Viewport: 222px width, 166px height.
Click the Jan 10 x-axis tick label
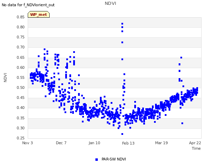94,143
